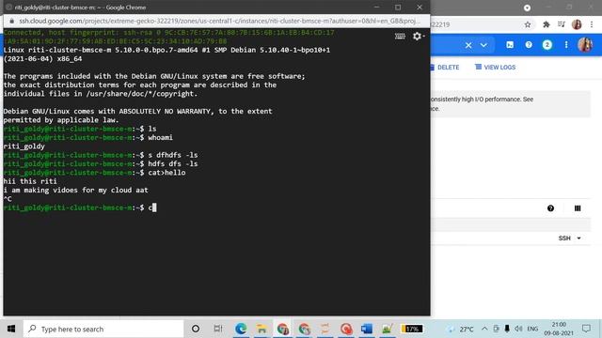Viewport: 602px width, 338px height.
Task: Open the Chrome profile avatar in the toolbar
Action: [x=577, y=24]
